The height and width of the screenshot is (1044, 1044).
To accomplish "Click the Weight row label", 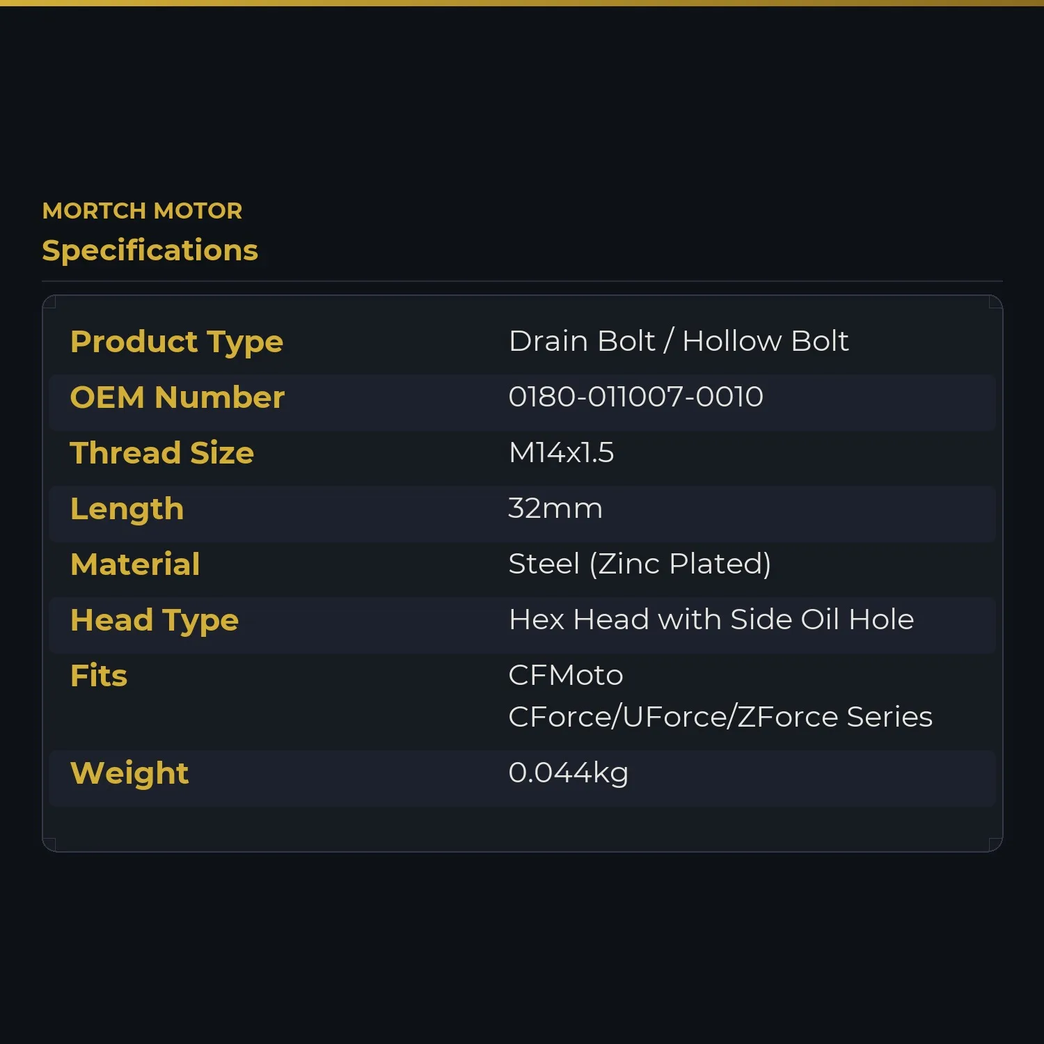I will [x=129, y=774].
